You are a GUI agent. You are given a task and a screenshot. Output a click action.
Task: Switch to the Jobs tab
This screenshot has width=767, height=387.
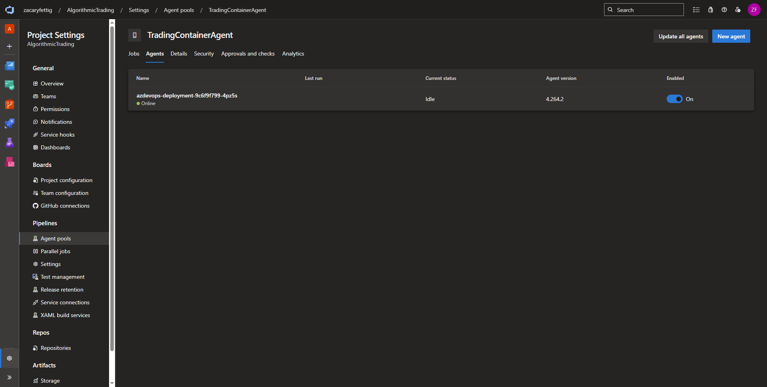133,54
